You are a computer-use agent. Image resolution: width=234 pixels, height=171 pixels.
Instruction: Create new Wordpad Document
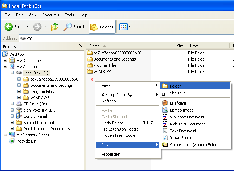pos(195,117)
